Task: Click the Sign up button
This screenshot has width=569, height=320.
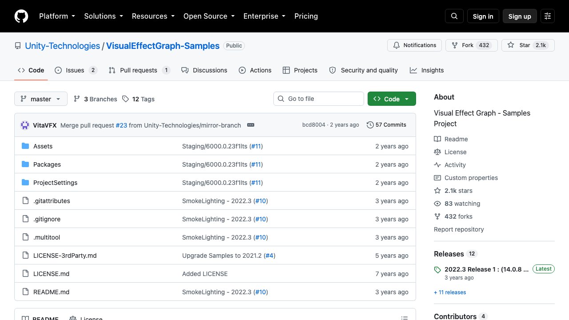Action: [x=520, y=16]
